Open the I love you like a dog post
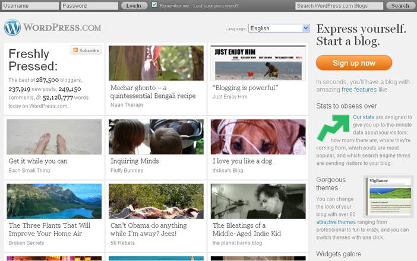Viewport: 417px width, 261px height. [242, 161]
